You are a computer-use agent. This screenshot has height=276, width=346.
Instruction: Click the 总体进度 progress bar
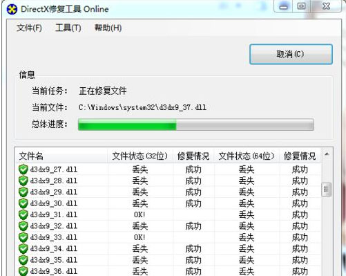[196, 125]
